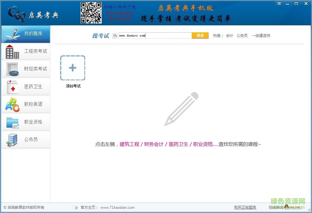Select hot search term 会计
Image resolution: width=312 pixels, height=213 pixels.
tap(230, 36)
